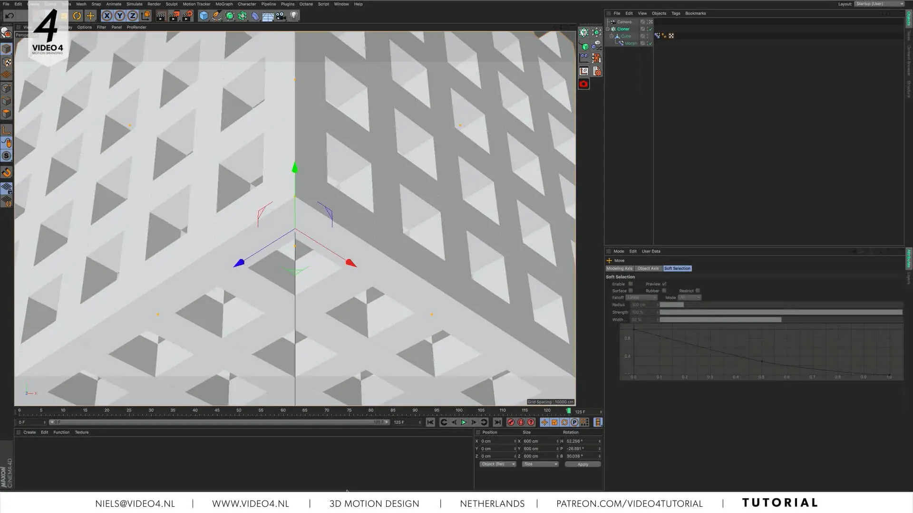Collapse the Cloner tree node

point(608,29)
